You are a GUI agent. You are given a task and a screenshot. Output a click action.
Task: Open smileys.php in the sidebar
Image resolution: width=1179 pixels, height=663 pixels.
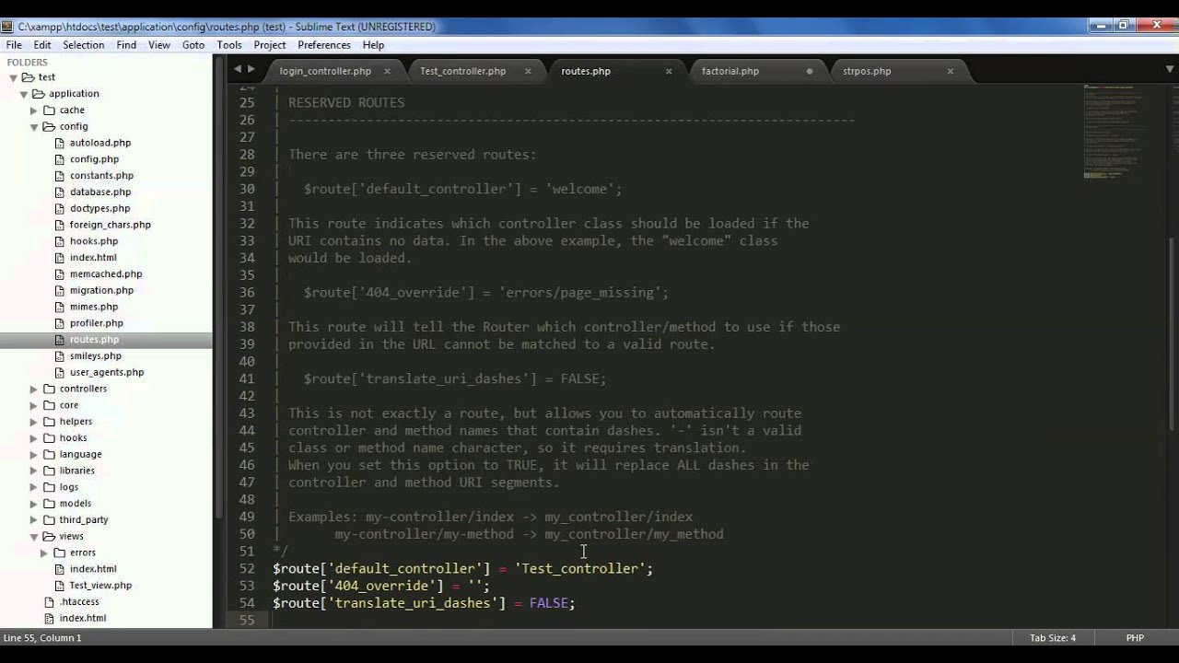(96, 356)
